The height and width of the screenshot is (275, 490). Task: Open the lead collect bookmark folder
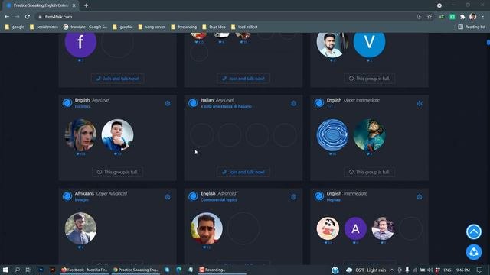(244, 27)
